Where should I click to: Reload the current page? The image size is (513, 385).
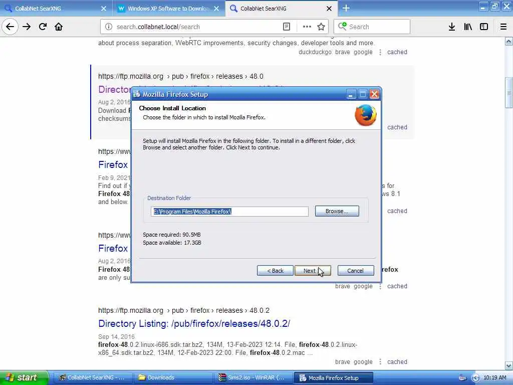pos(43,27)
